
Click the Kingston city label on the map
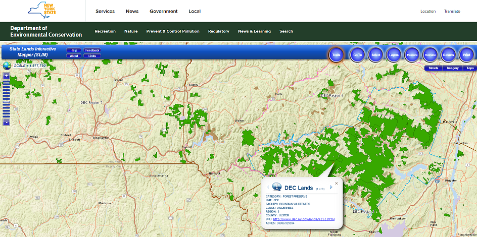tap(451, 181)
